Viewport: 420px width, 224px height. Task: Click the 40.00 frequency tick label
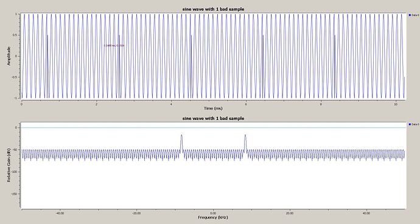pyautogui.click(x=366, y=213)
